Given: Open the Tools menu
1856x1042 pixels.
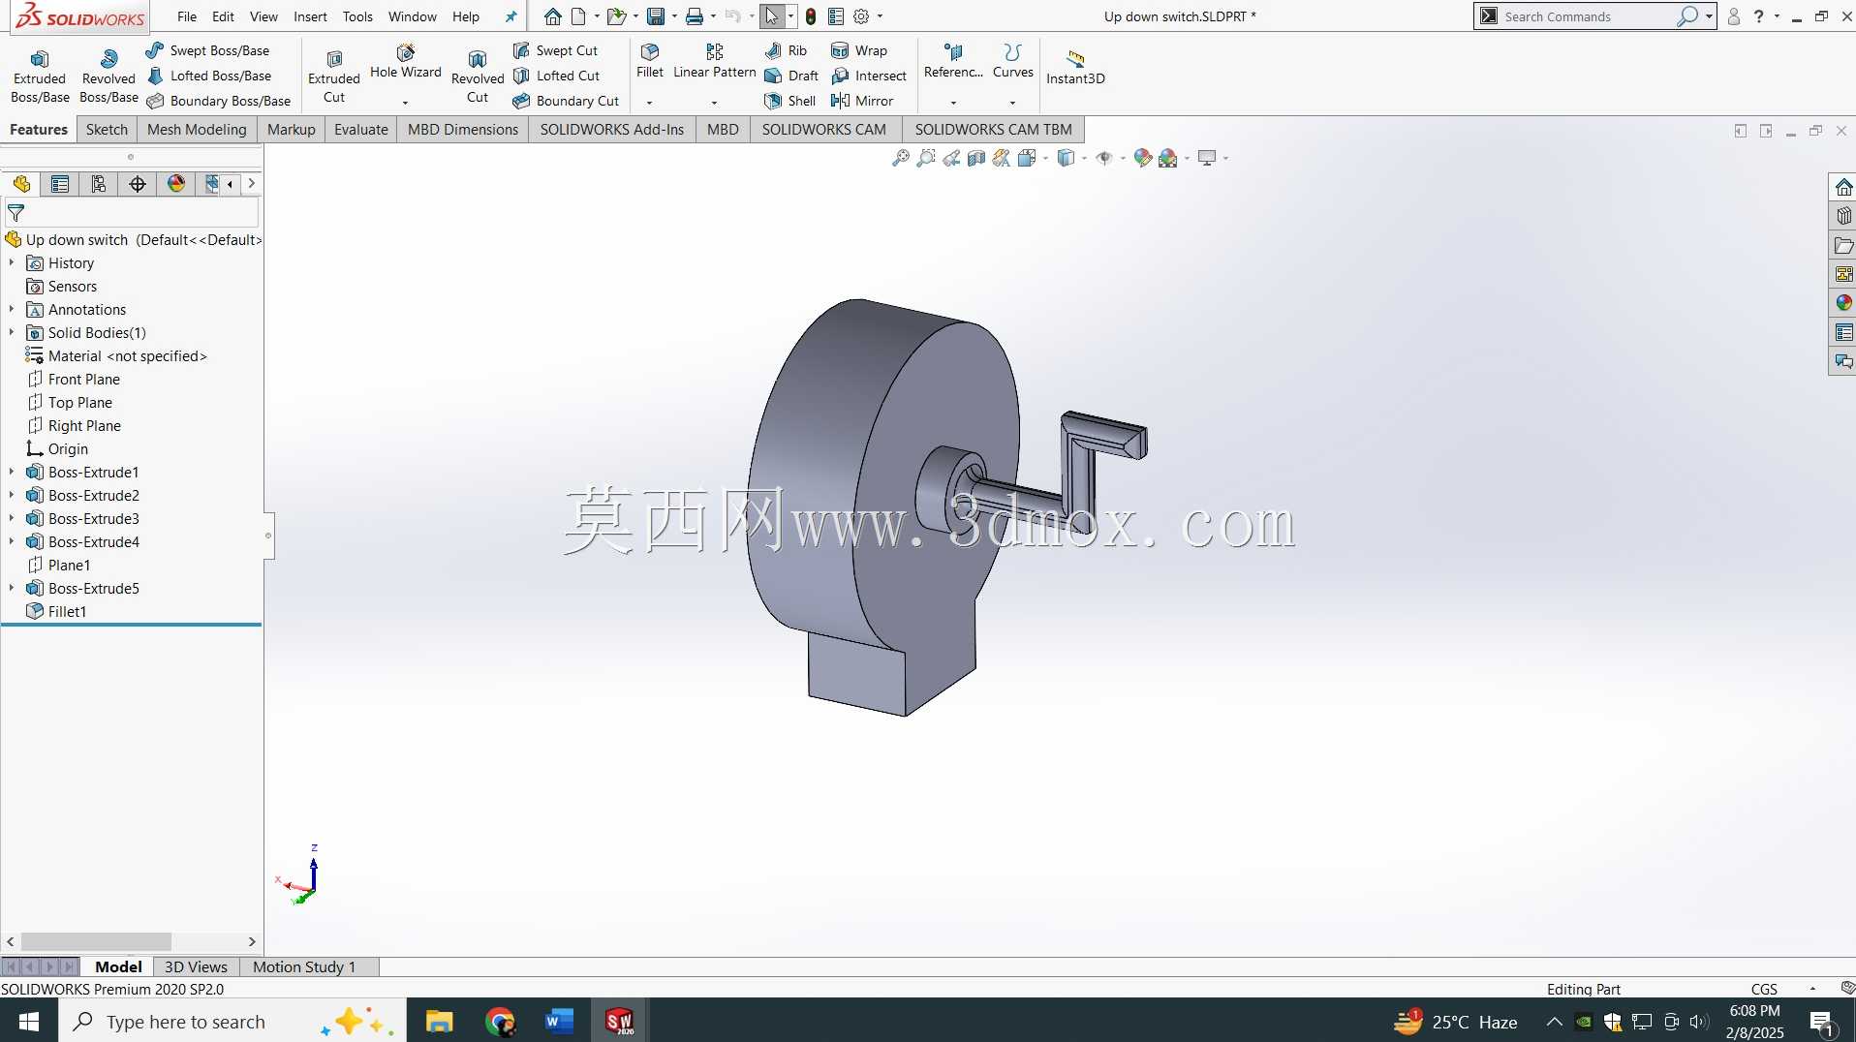Looking at the screenshot, I should tap(357, 16).
